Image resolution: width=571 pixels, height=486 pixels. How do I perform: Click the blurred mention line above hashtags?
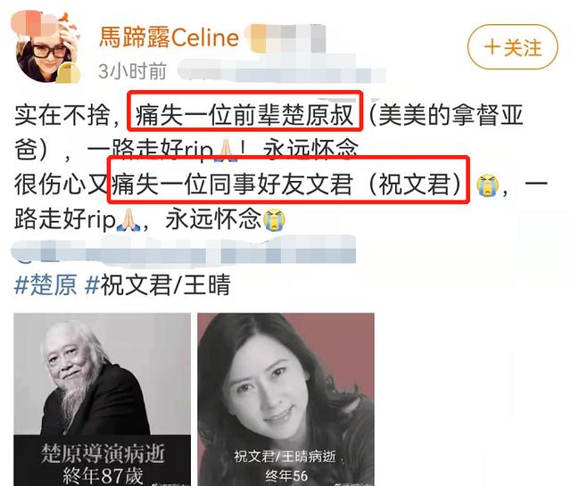pos(183,250)
